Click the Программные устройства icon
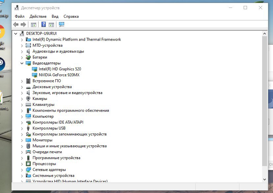The height and width of the screenshot is (193, 273). tap(28, 158)
